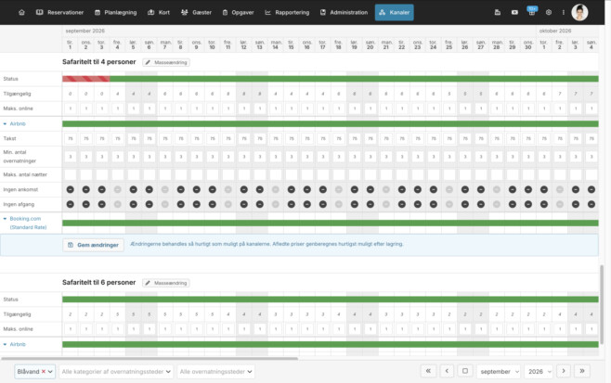Viewport: 611px width, 383px height.
Task: Open the Blåvand location dropdown
Action: 34,371
